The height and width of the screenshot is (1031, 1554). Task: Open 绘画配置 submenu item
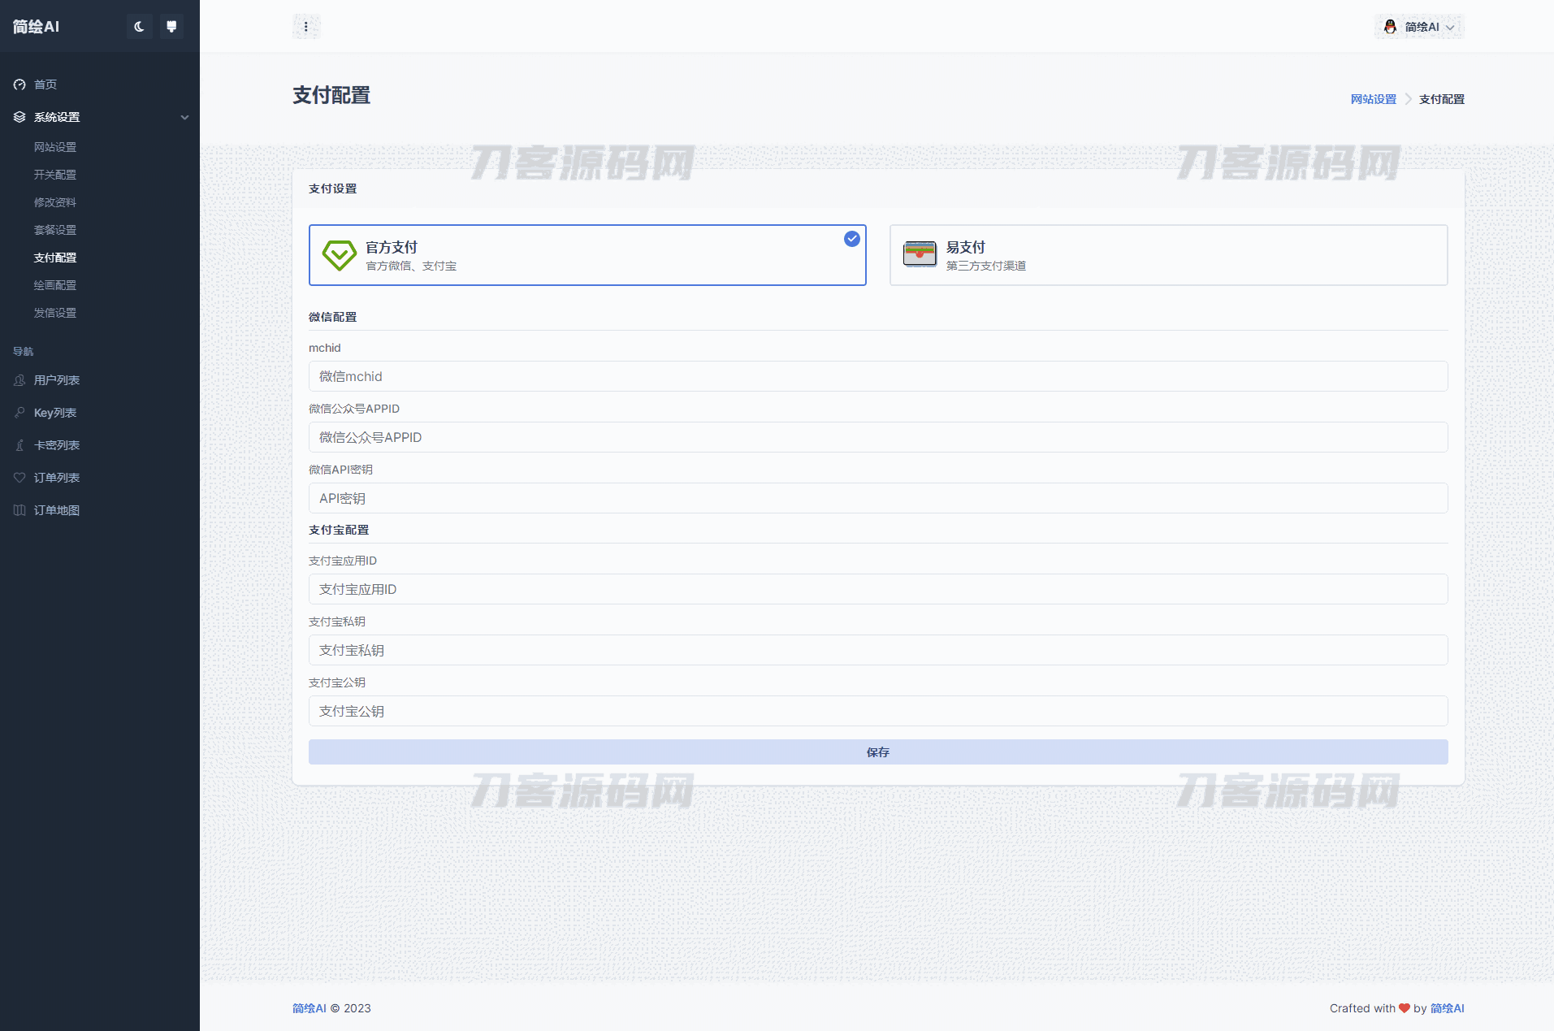(55, 285)
